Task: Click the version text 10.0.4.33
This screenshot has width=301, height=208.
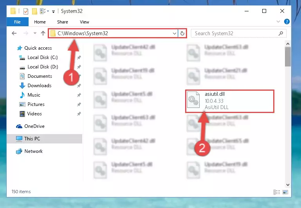Action: click(x=214, y=101)
